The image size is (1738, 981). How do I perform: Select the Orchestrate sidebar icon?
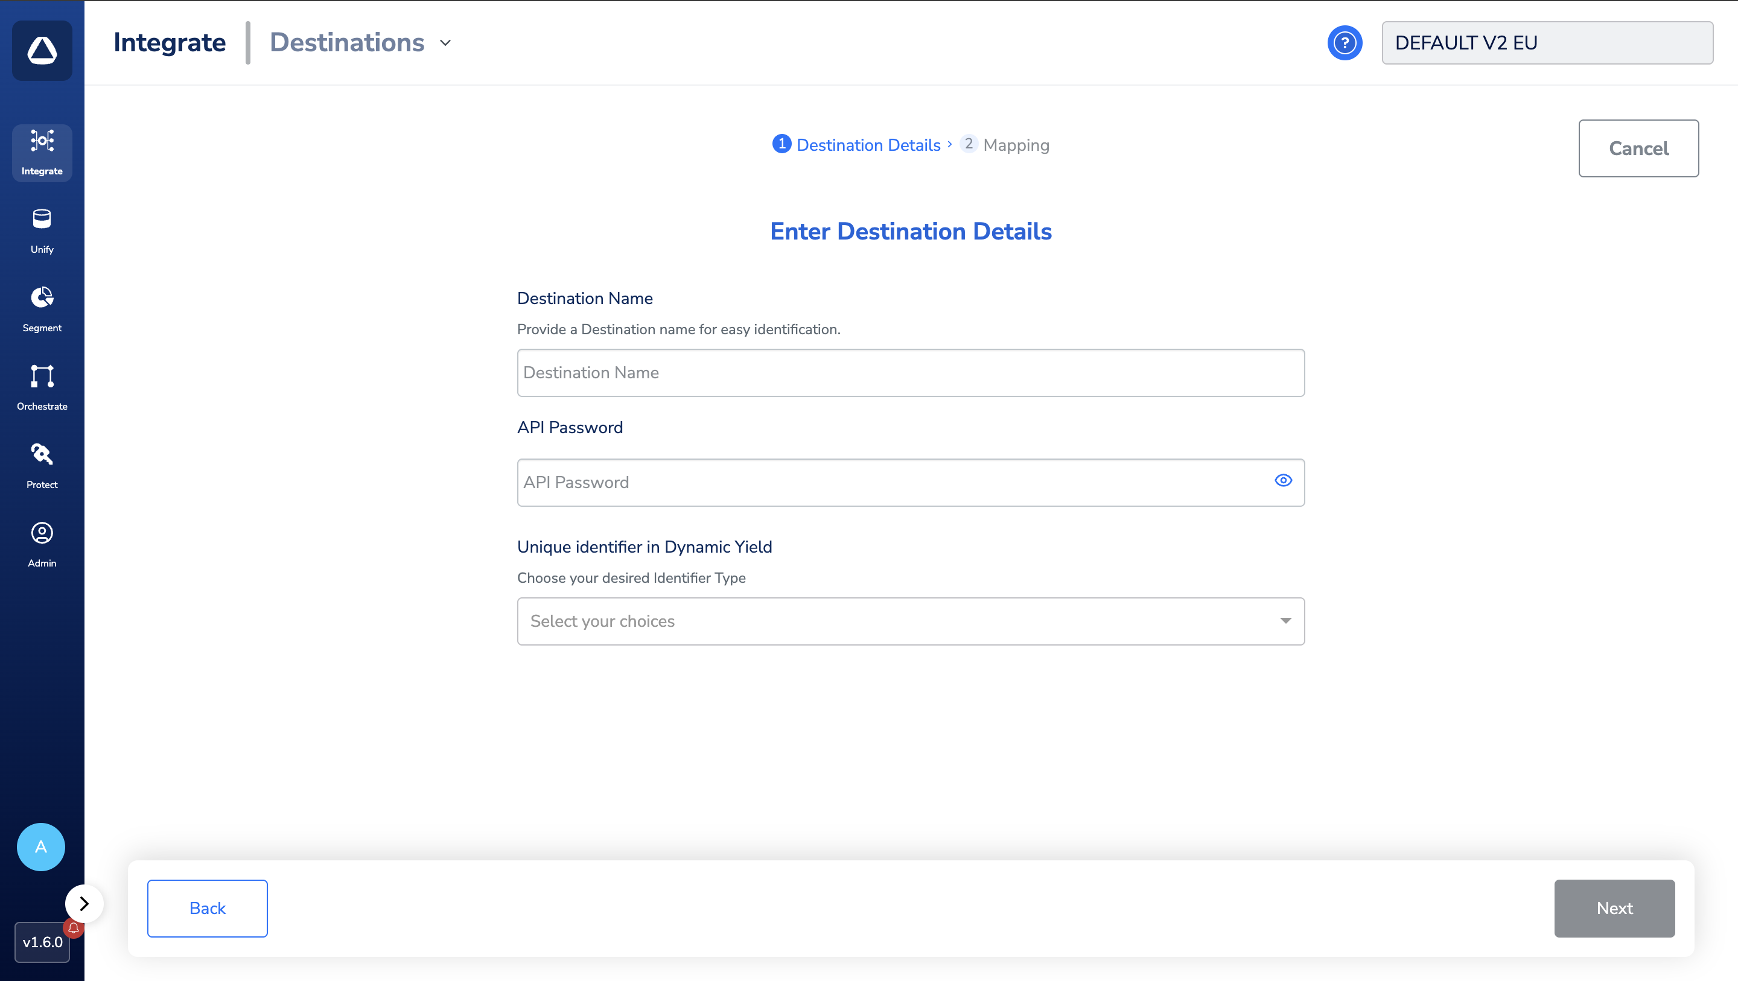point(42,376)
